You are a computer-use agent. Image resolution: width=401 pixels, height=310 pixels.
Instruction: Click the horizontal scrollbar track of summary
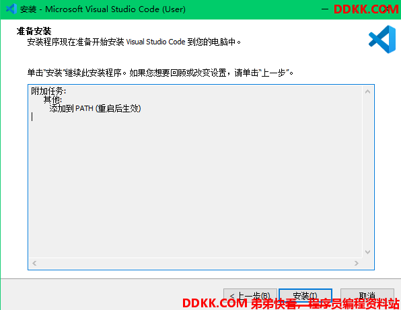(195, 263)
